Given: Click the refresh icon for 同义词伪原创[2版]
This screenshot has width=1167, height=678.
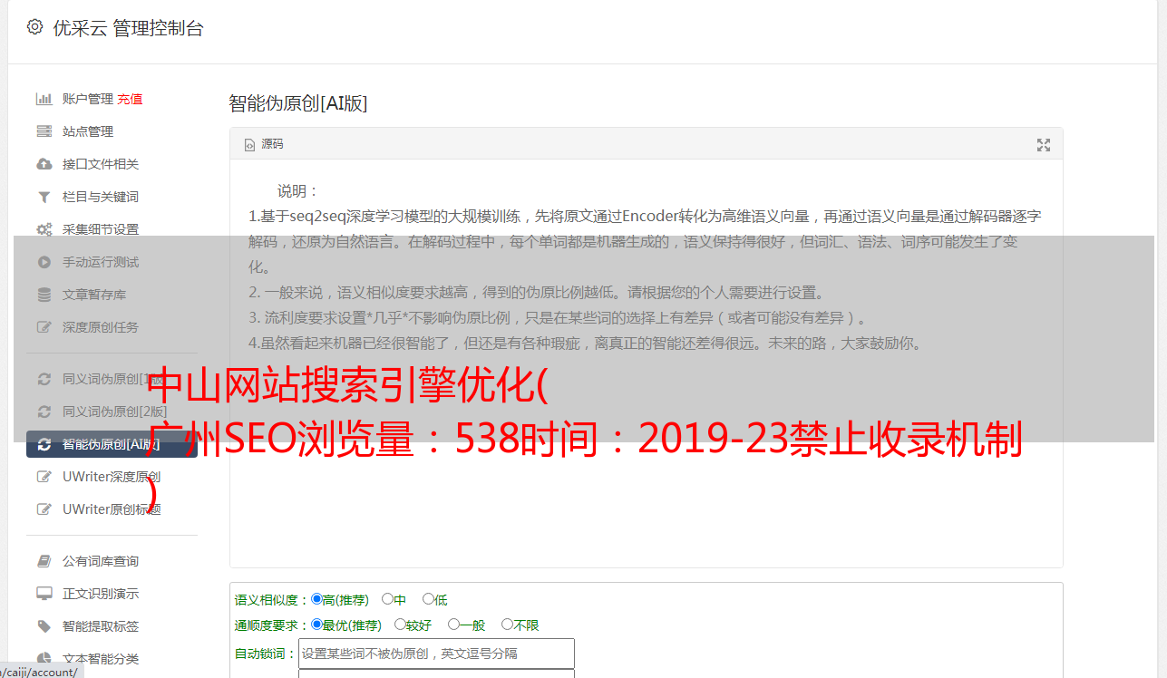Looking at the screenshot, I should [44, 412].
